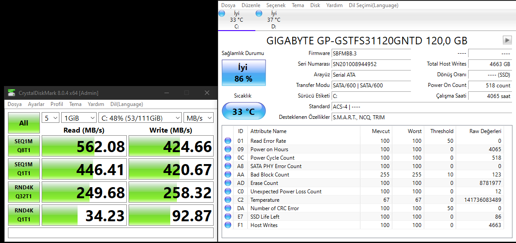This screenshot has height=243, width=516.
Task: Click blue status orb for Temperature attribute
Action: click(x=228, y=200)
